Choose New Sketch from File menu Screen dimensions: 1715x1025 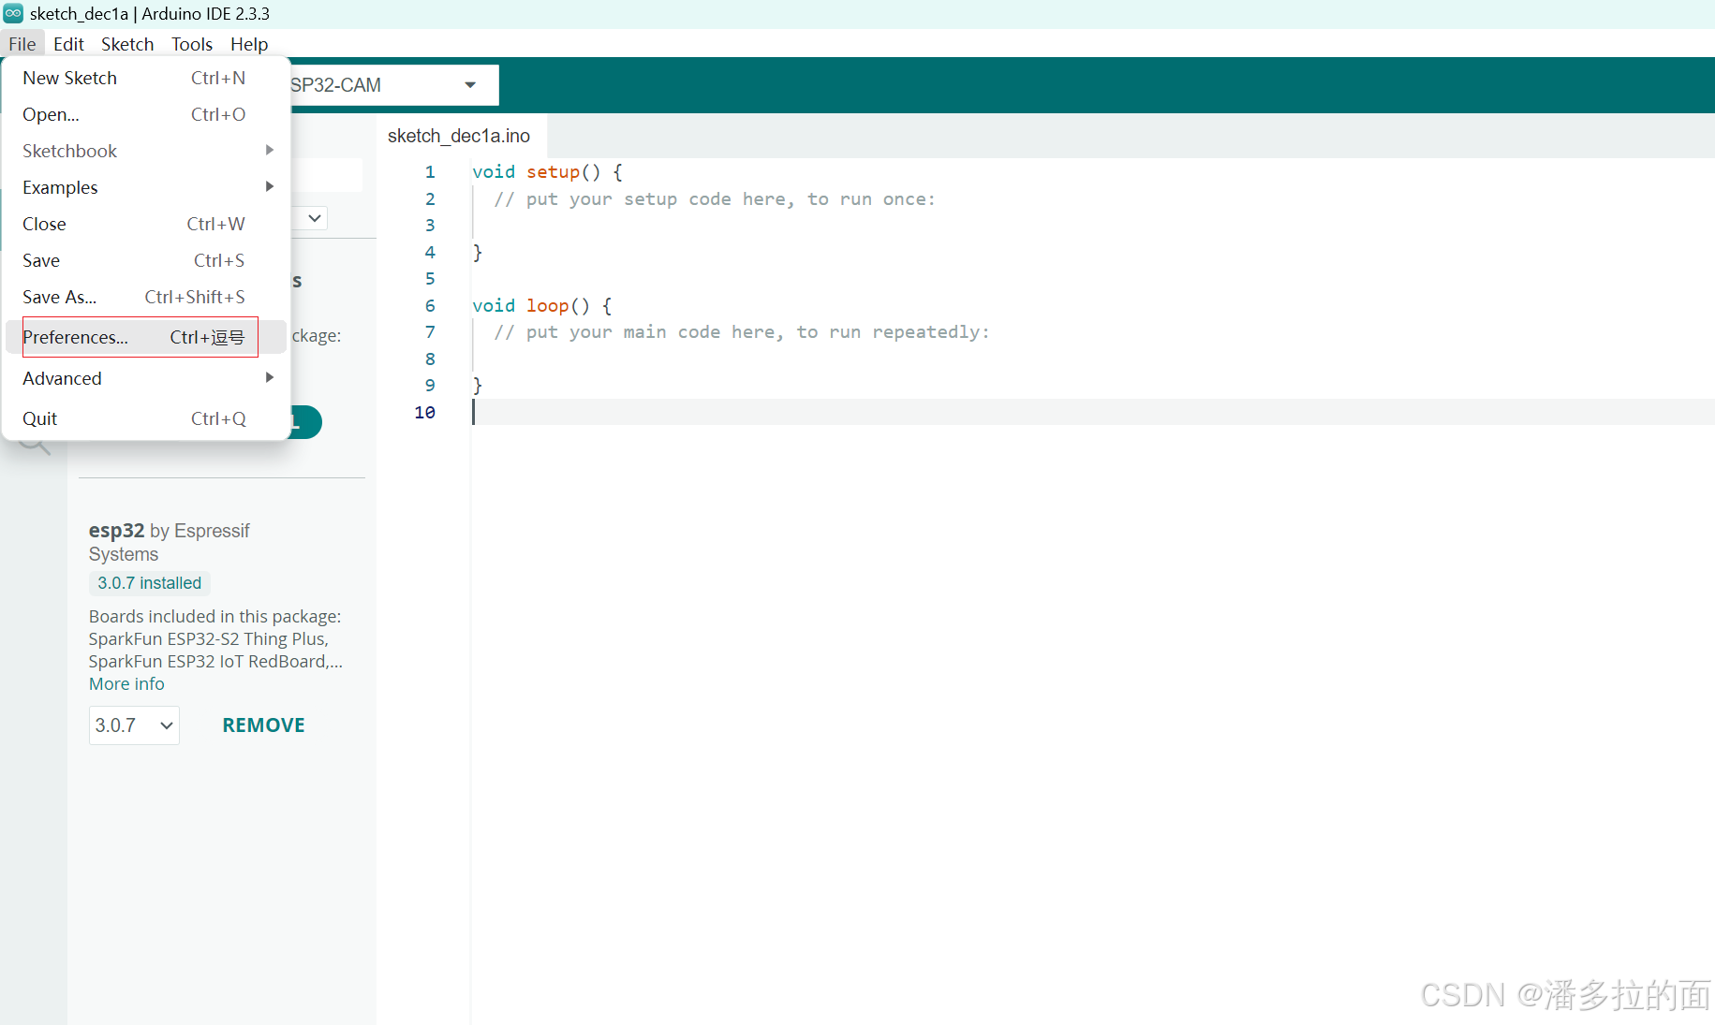[146, 78]
